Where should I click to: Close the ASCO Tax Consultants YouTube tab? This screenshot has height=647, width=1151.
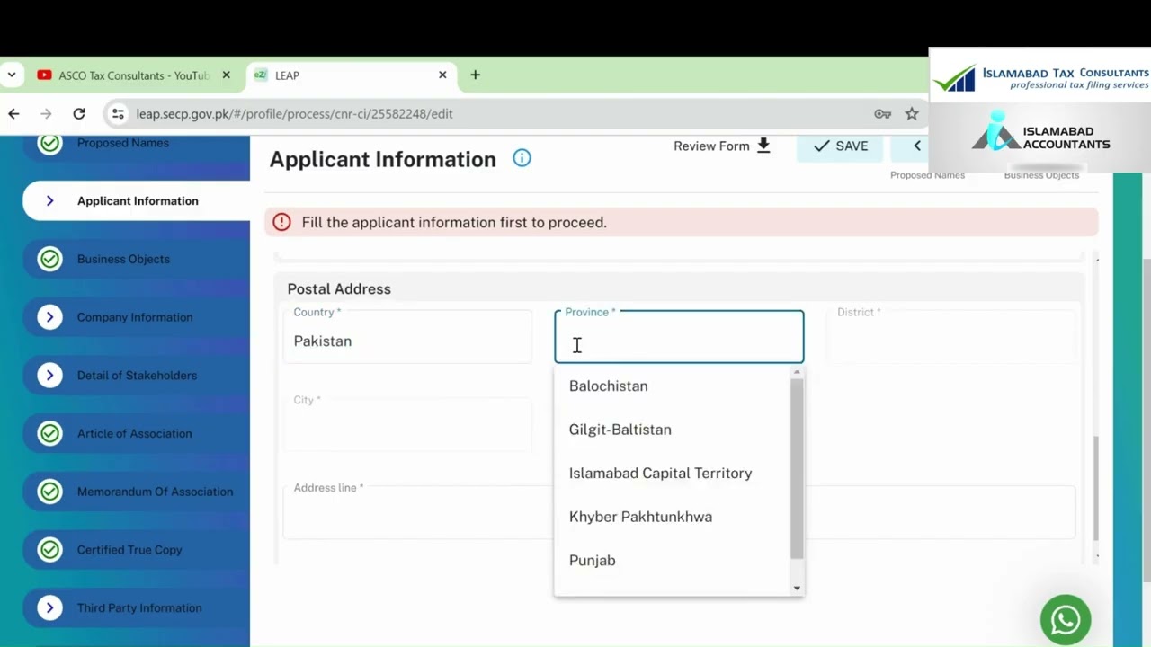(227, 75)
